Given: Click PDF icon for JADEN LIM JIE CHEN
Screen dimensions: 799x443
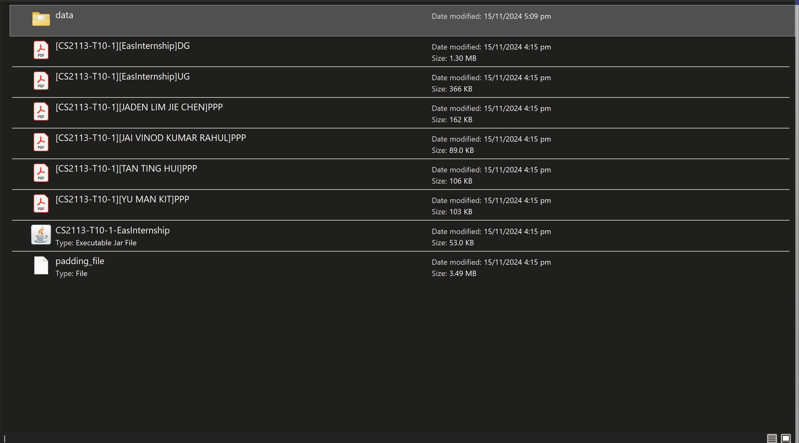Looking at the screenshot, I should pos(41,112).
